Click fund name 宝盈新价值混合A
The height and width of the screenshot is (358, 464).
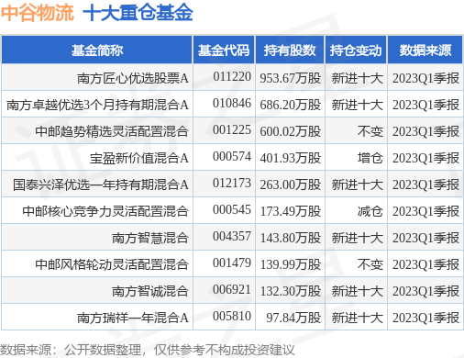tap(139, 158)
